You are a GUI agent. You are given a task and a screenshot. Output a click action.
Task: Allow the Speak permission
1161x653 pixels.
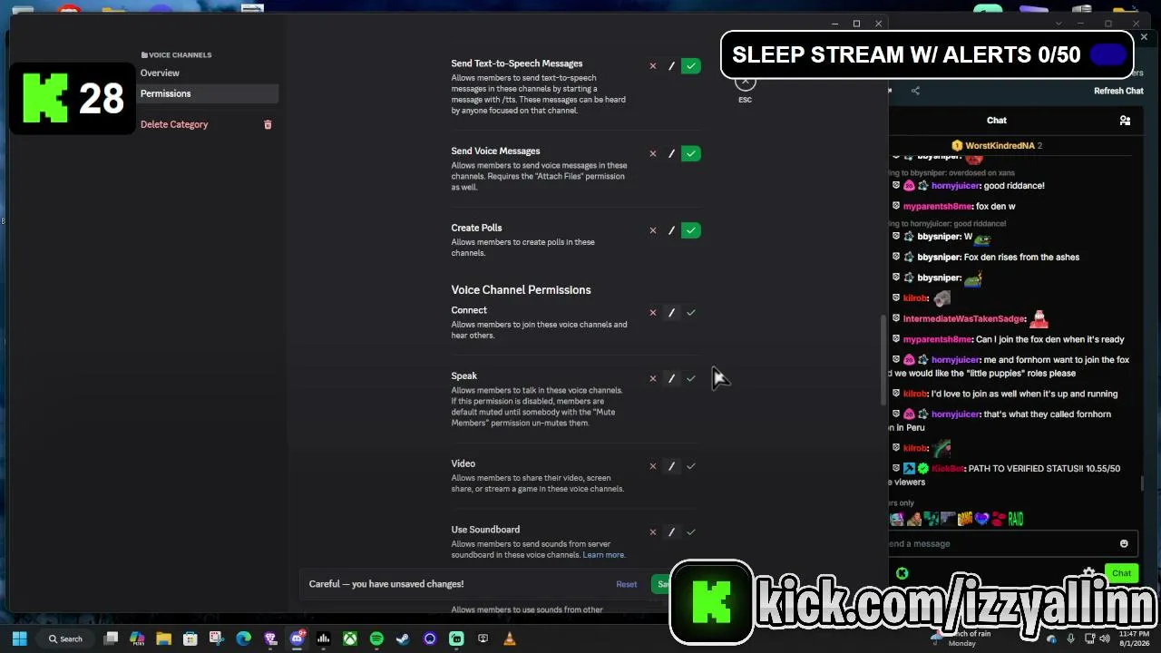[691, 378]
